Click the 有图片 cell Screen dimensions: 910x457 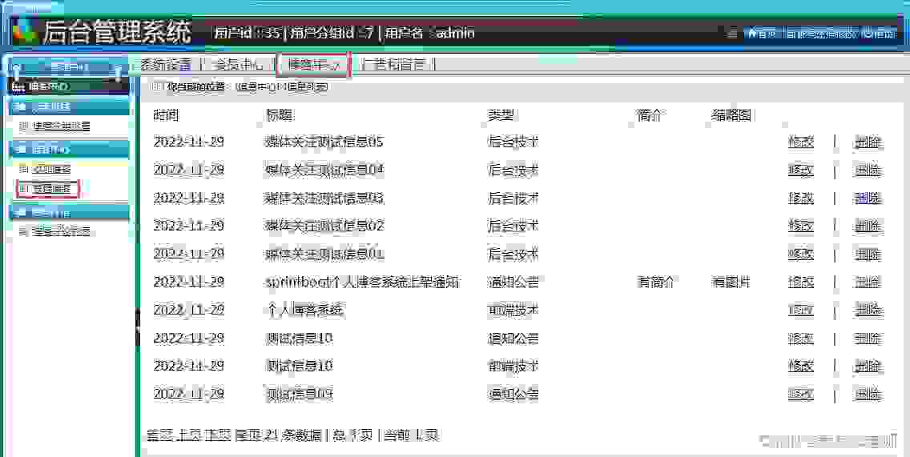(731, 282)
